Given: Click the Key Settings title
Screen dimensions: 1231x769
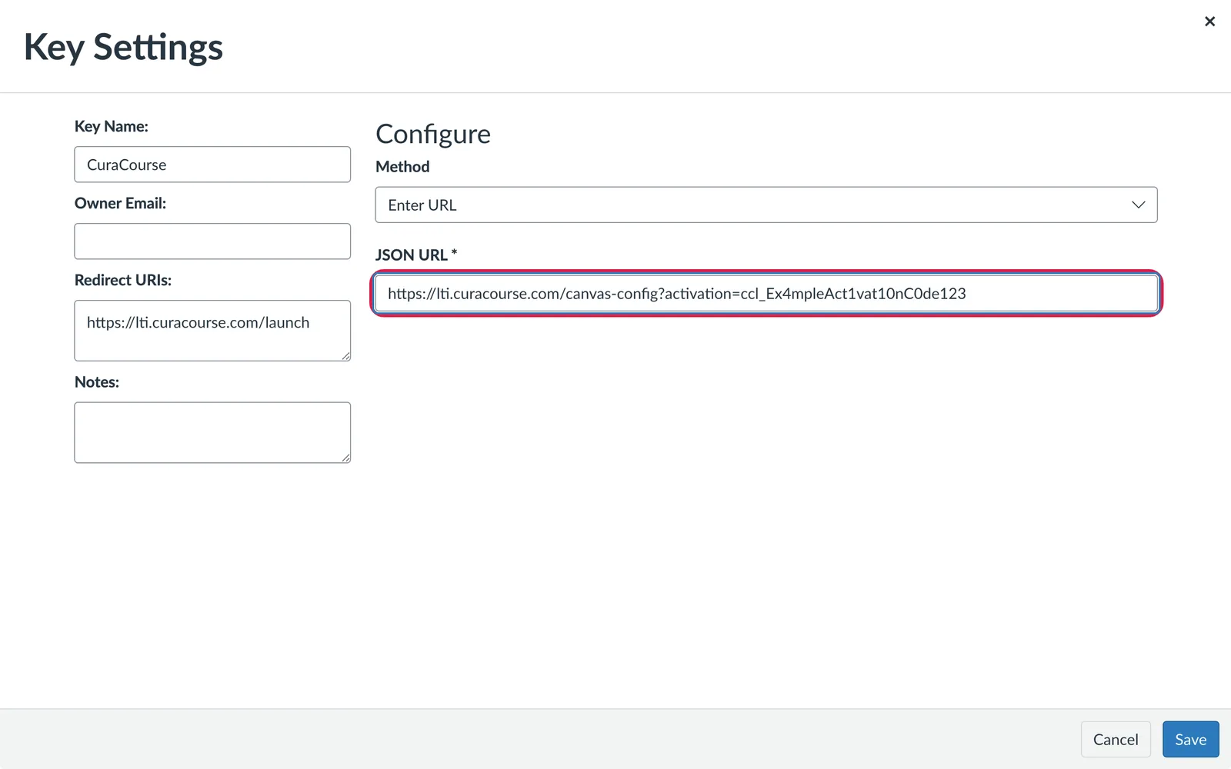Looking at the screenshot, I should click(x=123, y=47).
